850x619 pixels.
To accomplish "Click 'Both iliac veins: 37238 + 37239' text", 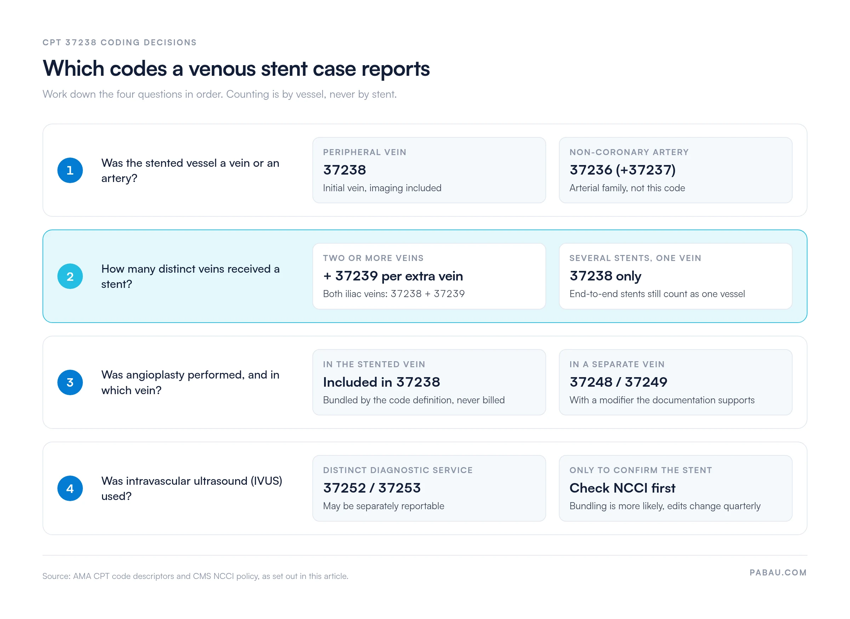I will pyautogui.click(x=394, y=294).
